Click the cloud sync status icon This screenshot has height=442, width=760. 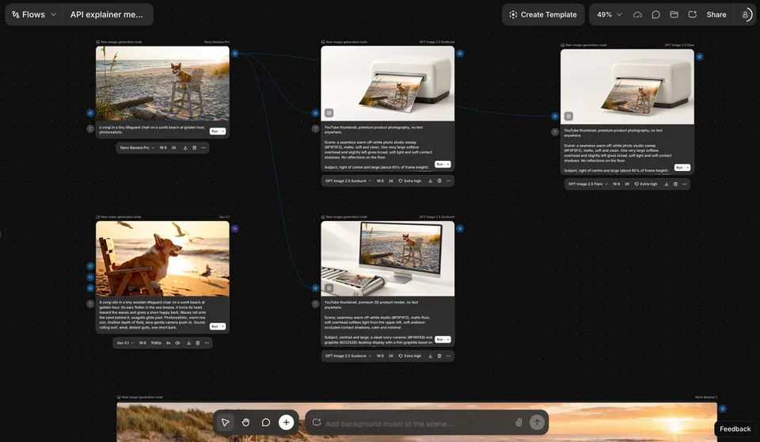[x=637, y=14]
